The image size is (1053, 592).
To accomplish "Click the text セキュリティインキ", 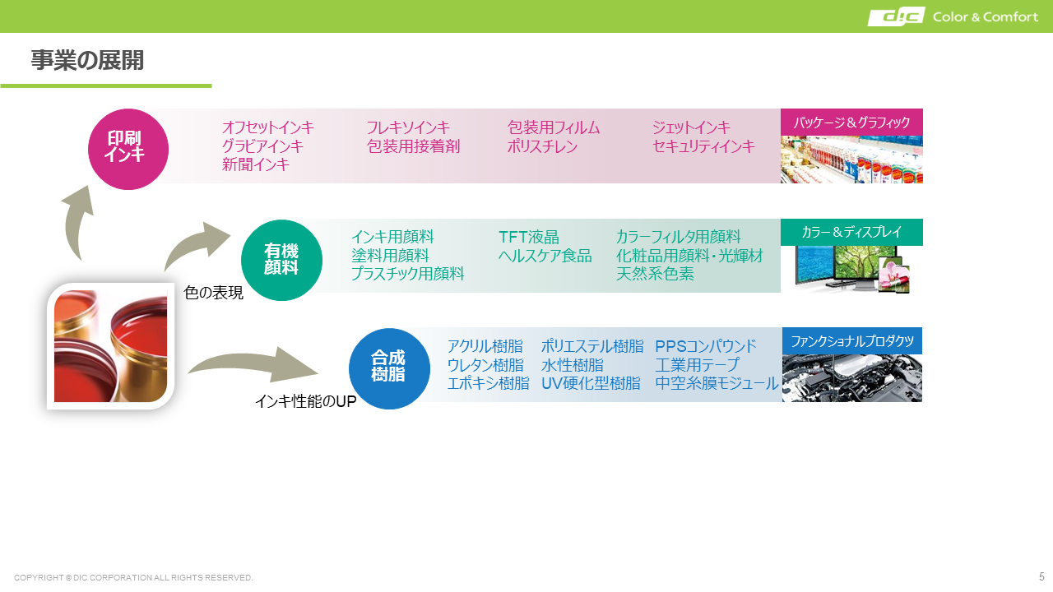I will (703, 146).
